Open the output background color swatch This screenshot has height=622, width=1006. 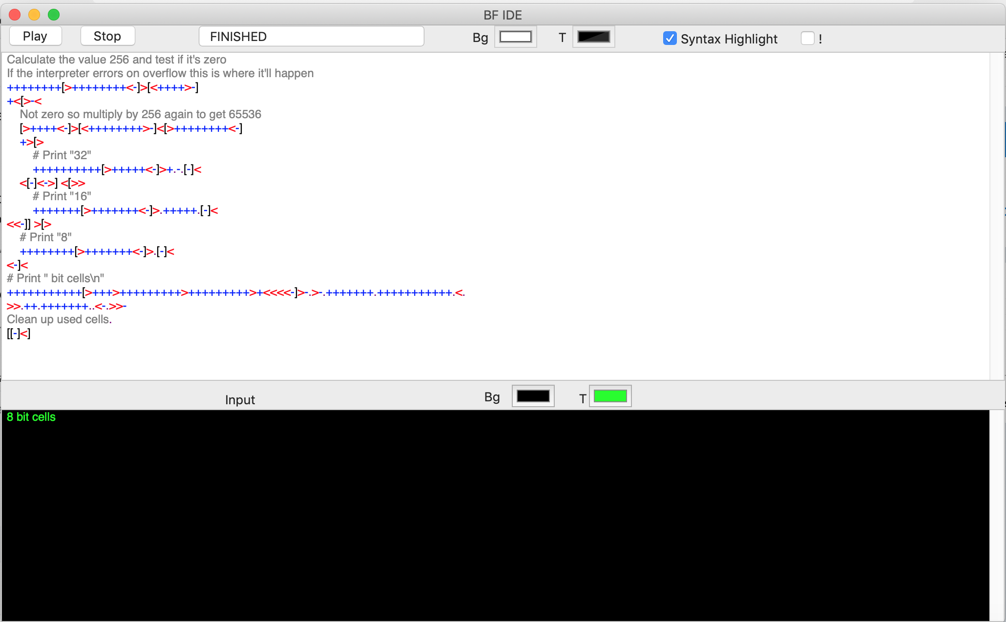(533, 396)
